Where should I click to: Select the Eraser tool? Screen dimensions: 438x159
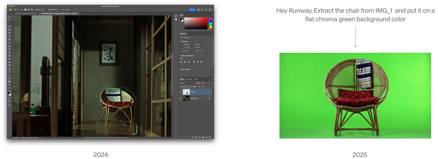tap(9, 52)
